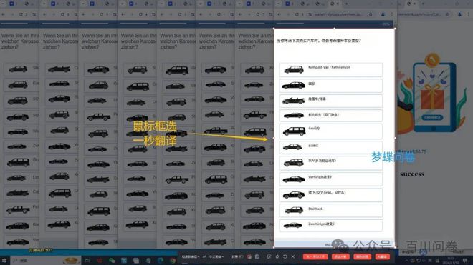Open the WeChat icon in the taskbar

[112, 261]
